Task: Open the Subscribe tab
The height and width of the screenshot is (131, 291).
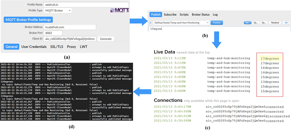Action: [x=170, y=15]
